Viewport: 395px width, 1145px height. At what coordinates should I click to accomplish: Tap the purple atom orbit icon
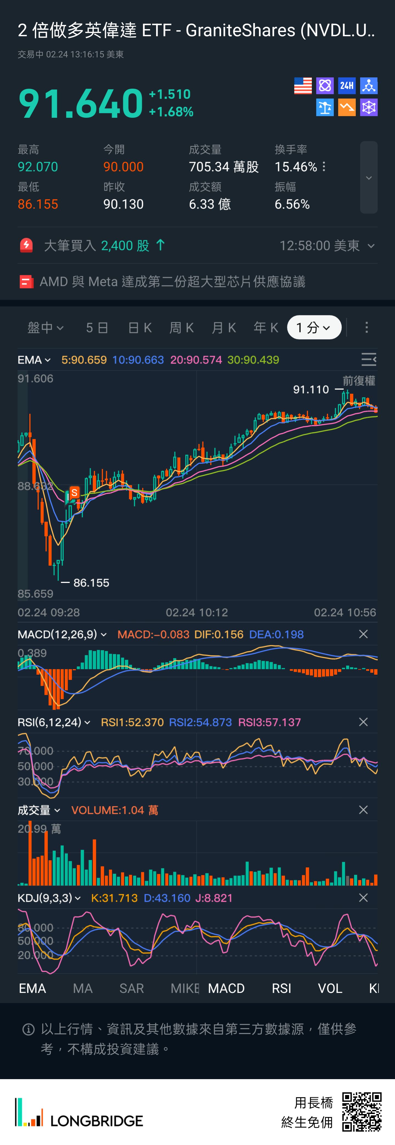pyautogui.click(x=325, y=85)
